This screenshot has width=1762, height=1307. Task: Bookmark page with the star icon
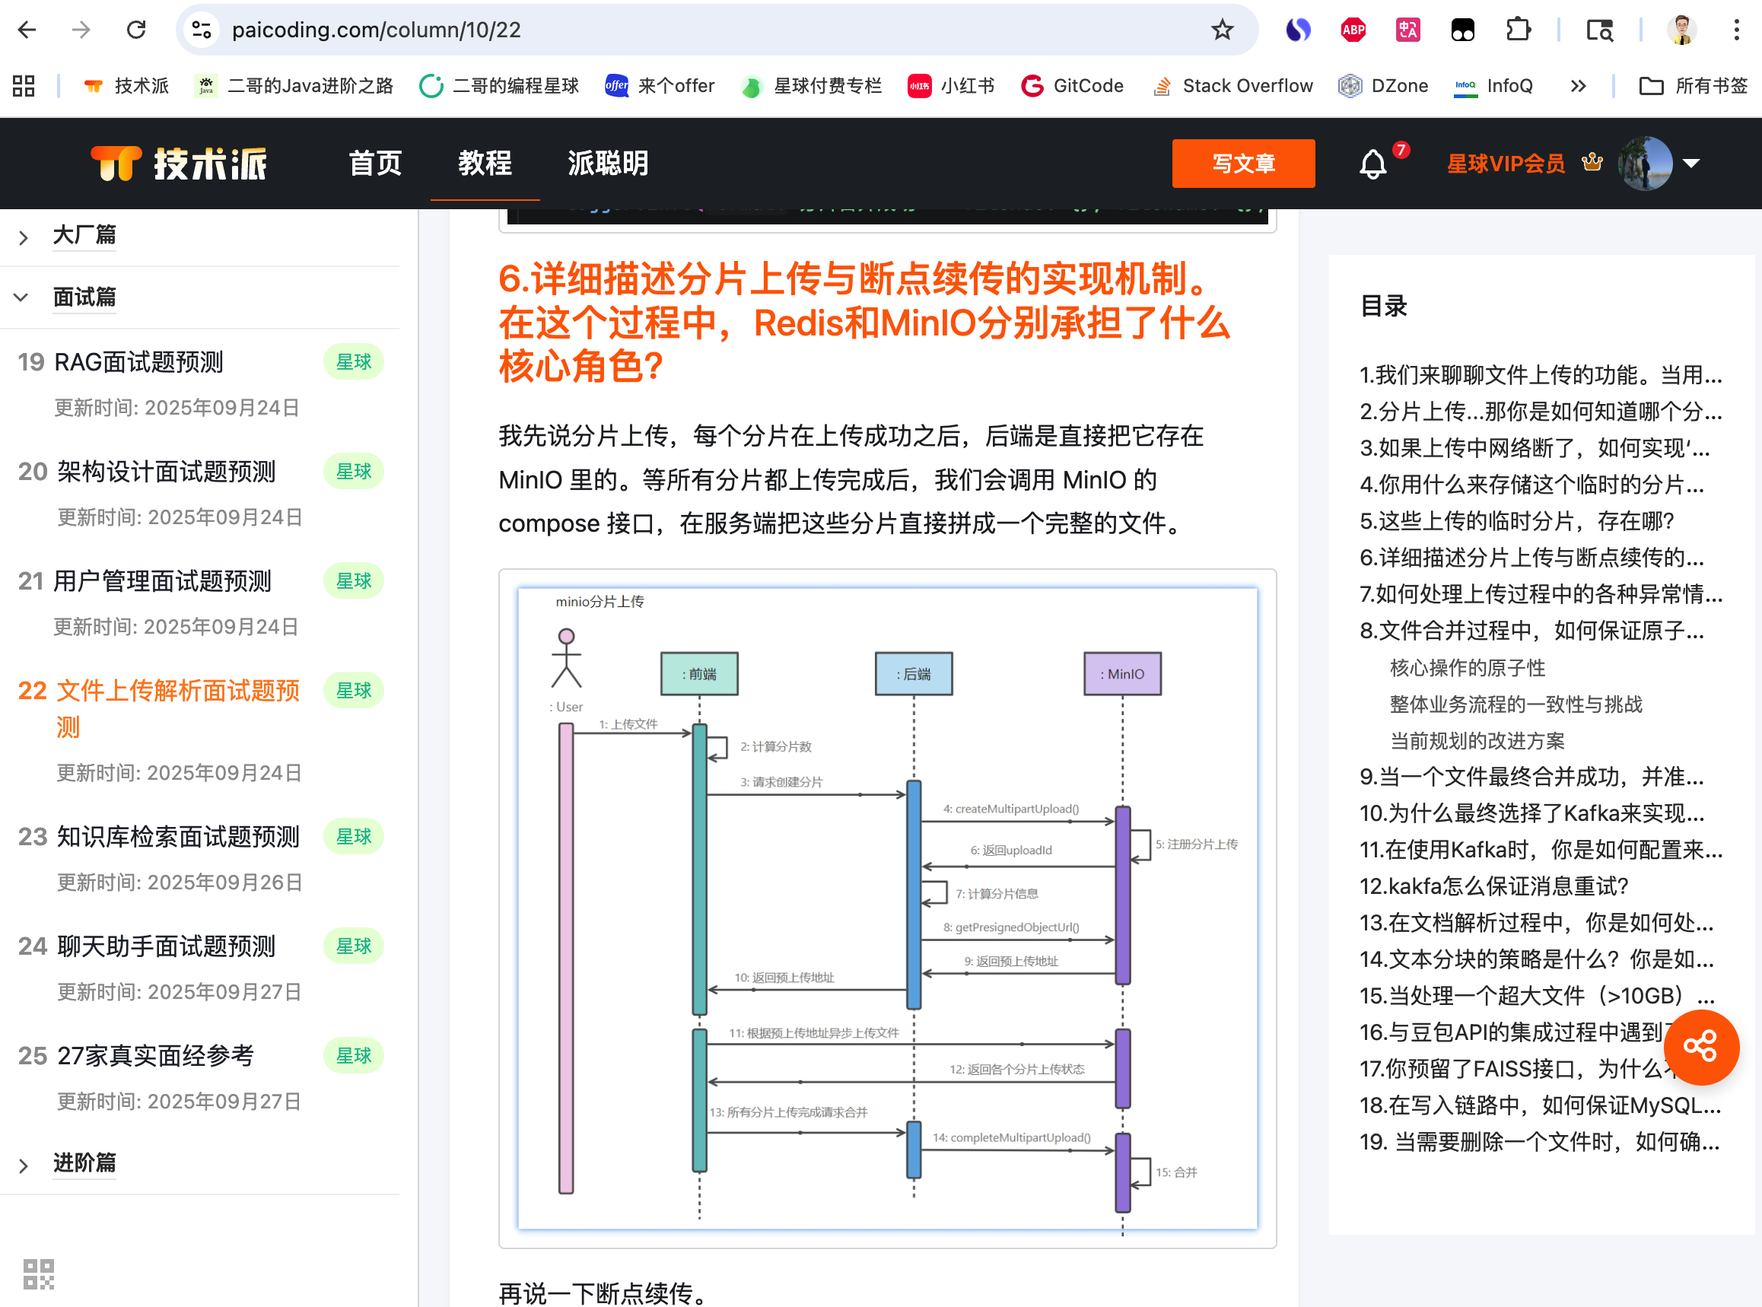click(x=1222, y=30)
